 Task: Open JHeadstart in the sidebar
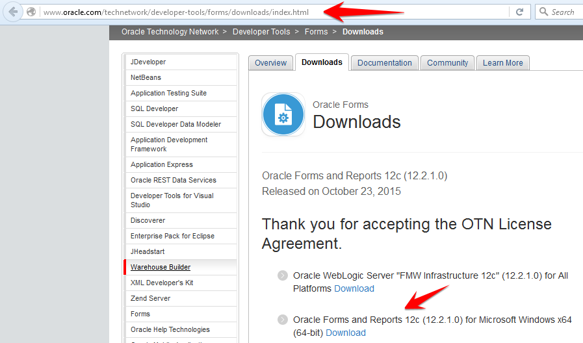pos(181,251)
